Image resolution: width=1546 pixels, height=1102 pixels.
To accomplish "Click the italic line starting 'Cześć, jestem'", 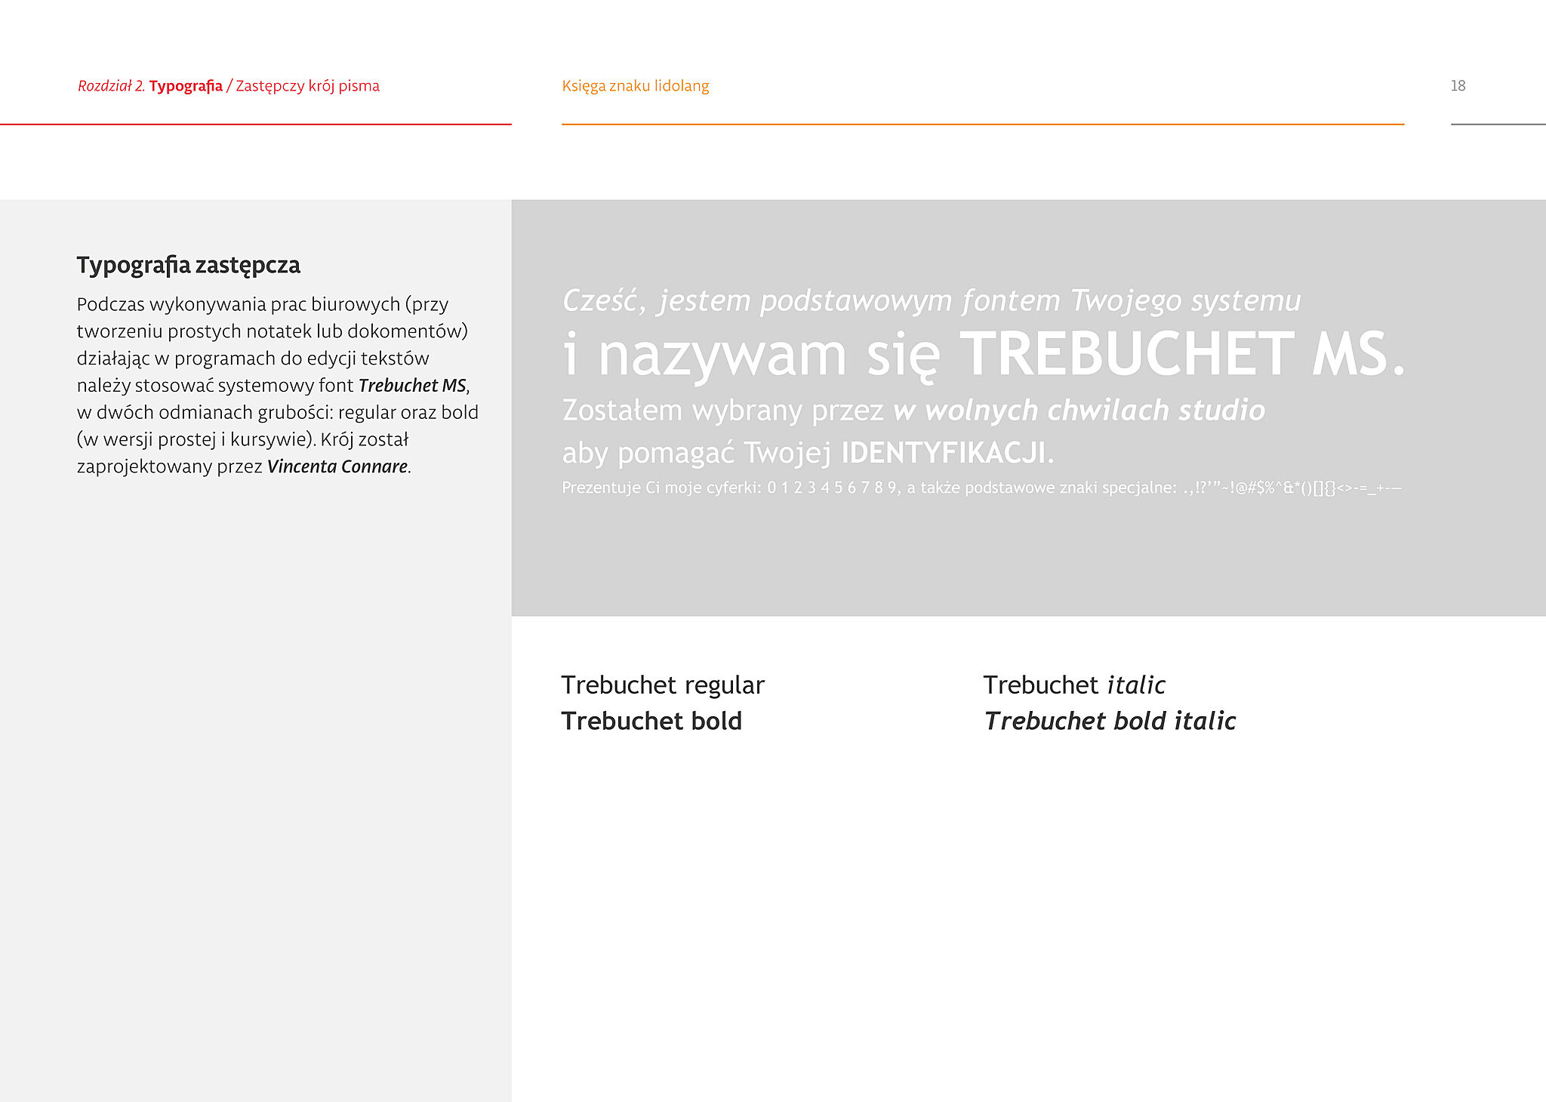I will click(931, 301).
